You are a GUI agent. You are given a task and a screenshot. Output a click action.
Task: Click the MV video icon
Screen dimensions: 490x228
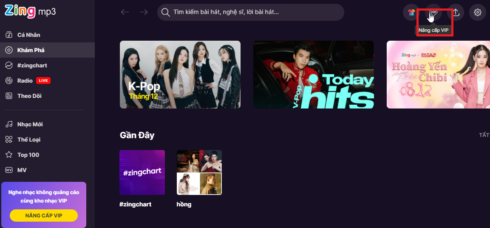coord(9,170)
